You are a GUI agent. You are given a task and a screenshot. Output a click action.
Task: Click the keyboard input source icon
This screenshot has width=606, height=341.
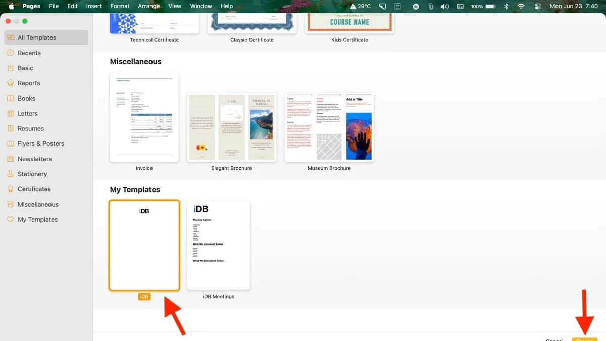(x=460, y=6)
